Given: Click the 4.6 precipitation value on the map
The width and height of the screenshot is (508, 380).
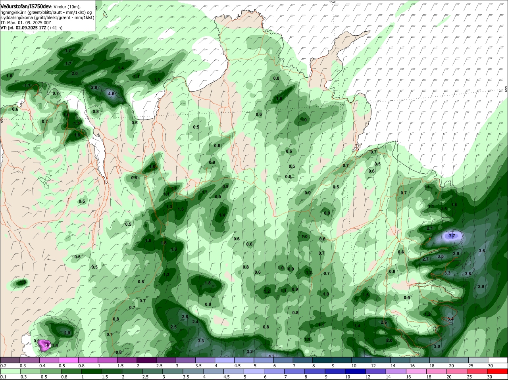Looking at the screenshot, I should pyautogui.click(x=111, y=94).
